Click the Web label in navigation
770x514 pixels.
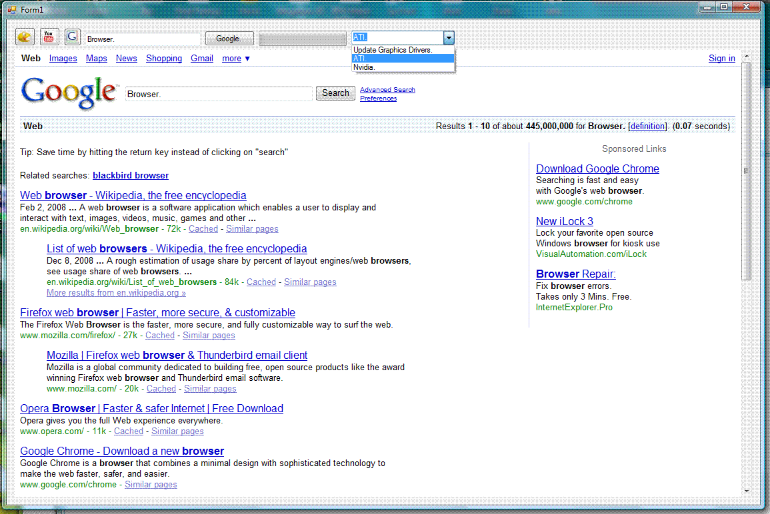tap(31, 59)
